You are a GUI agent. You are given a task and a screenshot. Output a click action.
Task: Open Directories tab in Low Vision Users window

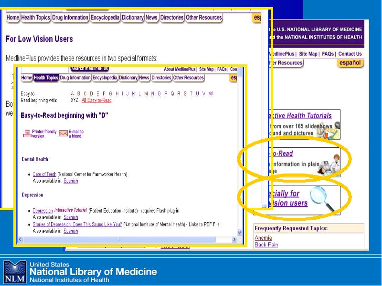[x=172, y=18]
